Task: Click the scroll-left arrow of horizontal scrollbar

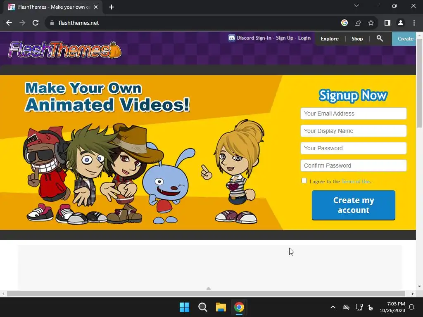Action: [3, 293]
